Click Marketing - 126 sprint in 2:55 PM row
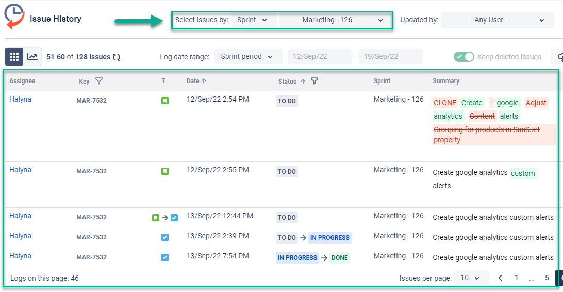Viewport: 563px width, 292px height. click(x=399, y=170)
